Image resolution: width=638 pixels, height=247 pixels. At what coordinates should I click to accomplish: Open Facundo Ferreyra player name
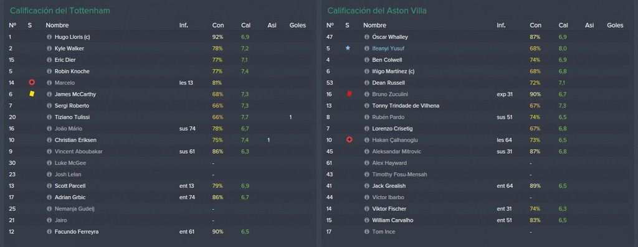[77, 231]
